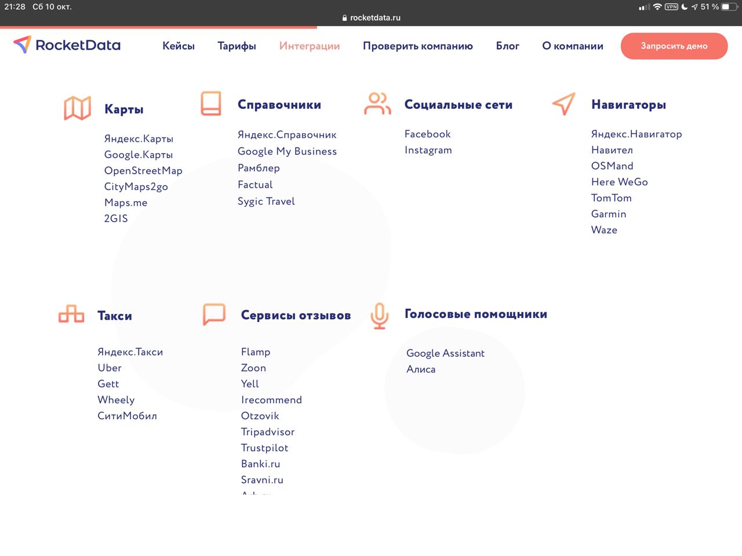The width and height of the screenshot is (742, 556).
Task: Tap the rocketdata.ru address bar
Action: click(371, 18)
